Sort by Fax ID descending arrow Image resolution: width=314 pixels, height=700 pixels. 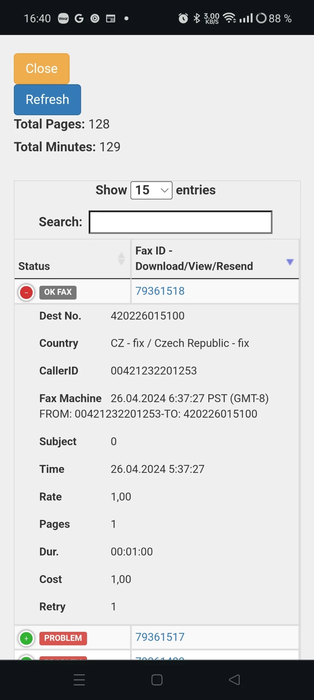point(290,262)
